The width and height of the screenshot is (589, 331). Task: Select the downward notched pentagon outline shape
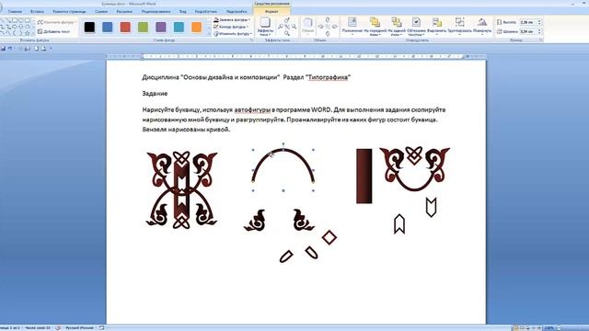pyautogui.click(x=431, y=207)
